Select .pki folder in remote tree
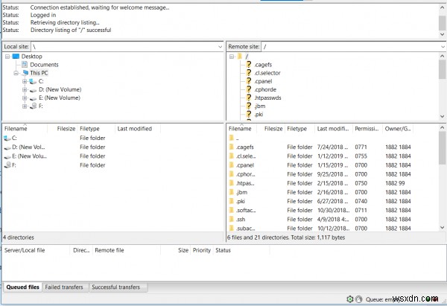Image resolution: width=447 pixels, height=306 pixels. (259, 114)
